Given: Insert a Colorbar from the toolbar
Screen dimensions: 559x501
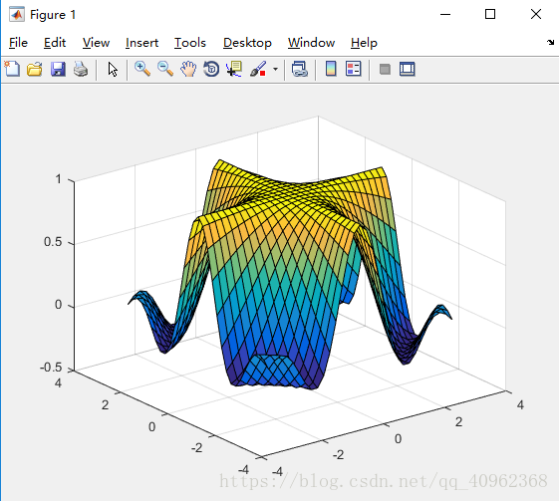Looking at the screenshot, I should point(331,69).
